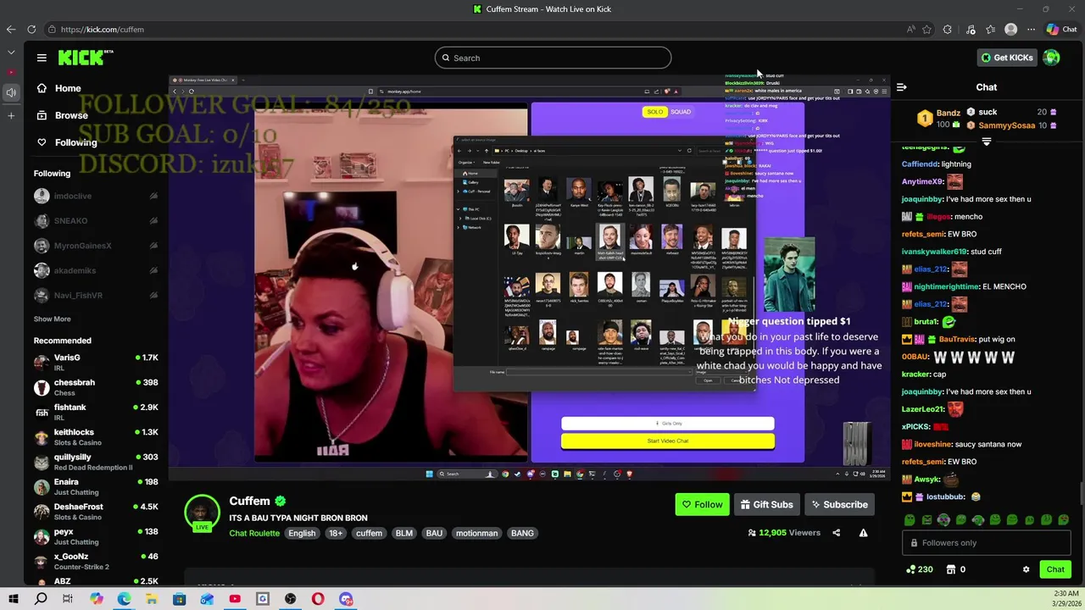This screenshot has height=610, width=1085.
Task: Open Windows taskbar search
Action: click(41, 599)
